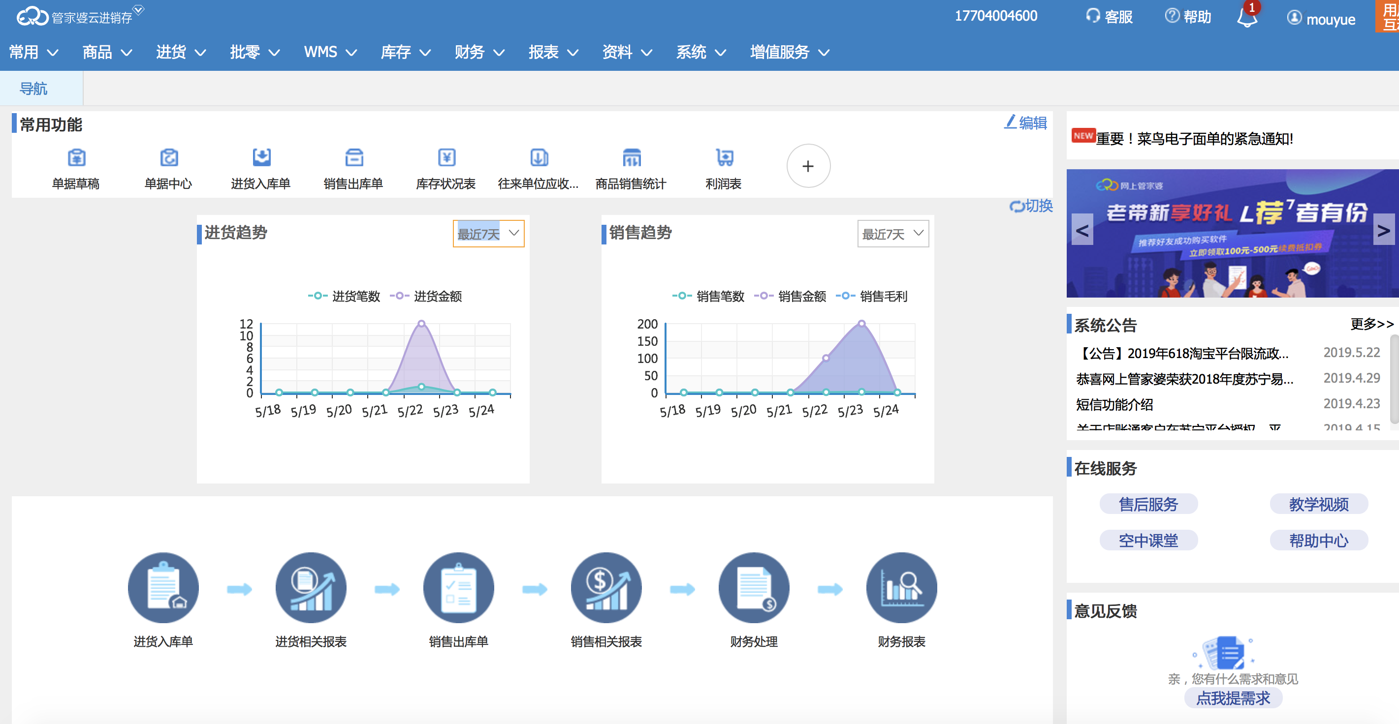Click the 点我提需求 feedback button
Viewport: 1399px width, 724px height.
pos(1233,698)
